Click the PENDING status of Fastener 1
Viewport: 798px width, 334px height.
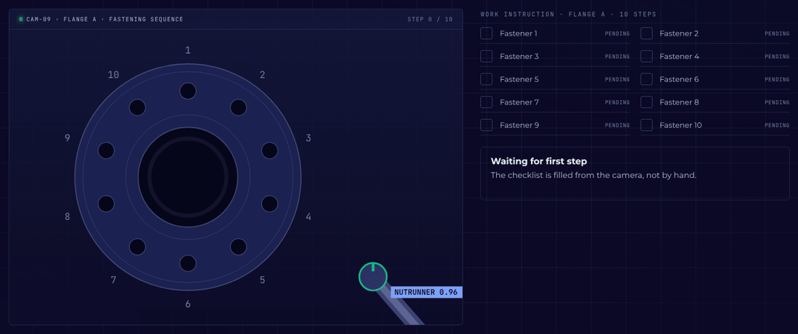(x=617, y=33)
